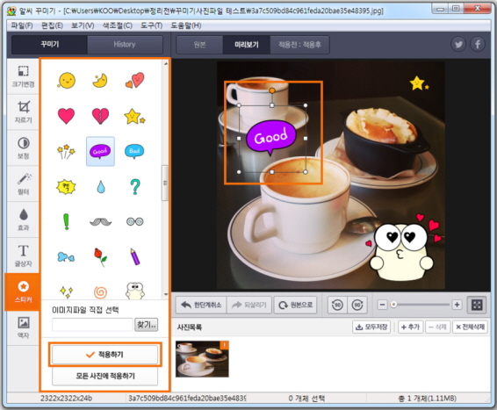Undo one step with 한단계취소
Viewport: 497px width, 410px height.
tap(201, 306)
